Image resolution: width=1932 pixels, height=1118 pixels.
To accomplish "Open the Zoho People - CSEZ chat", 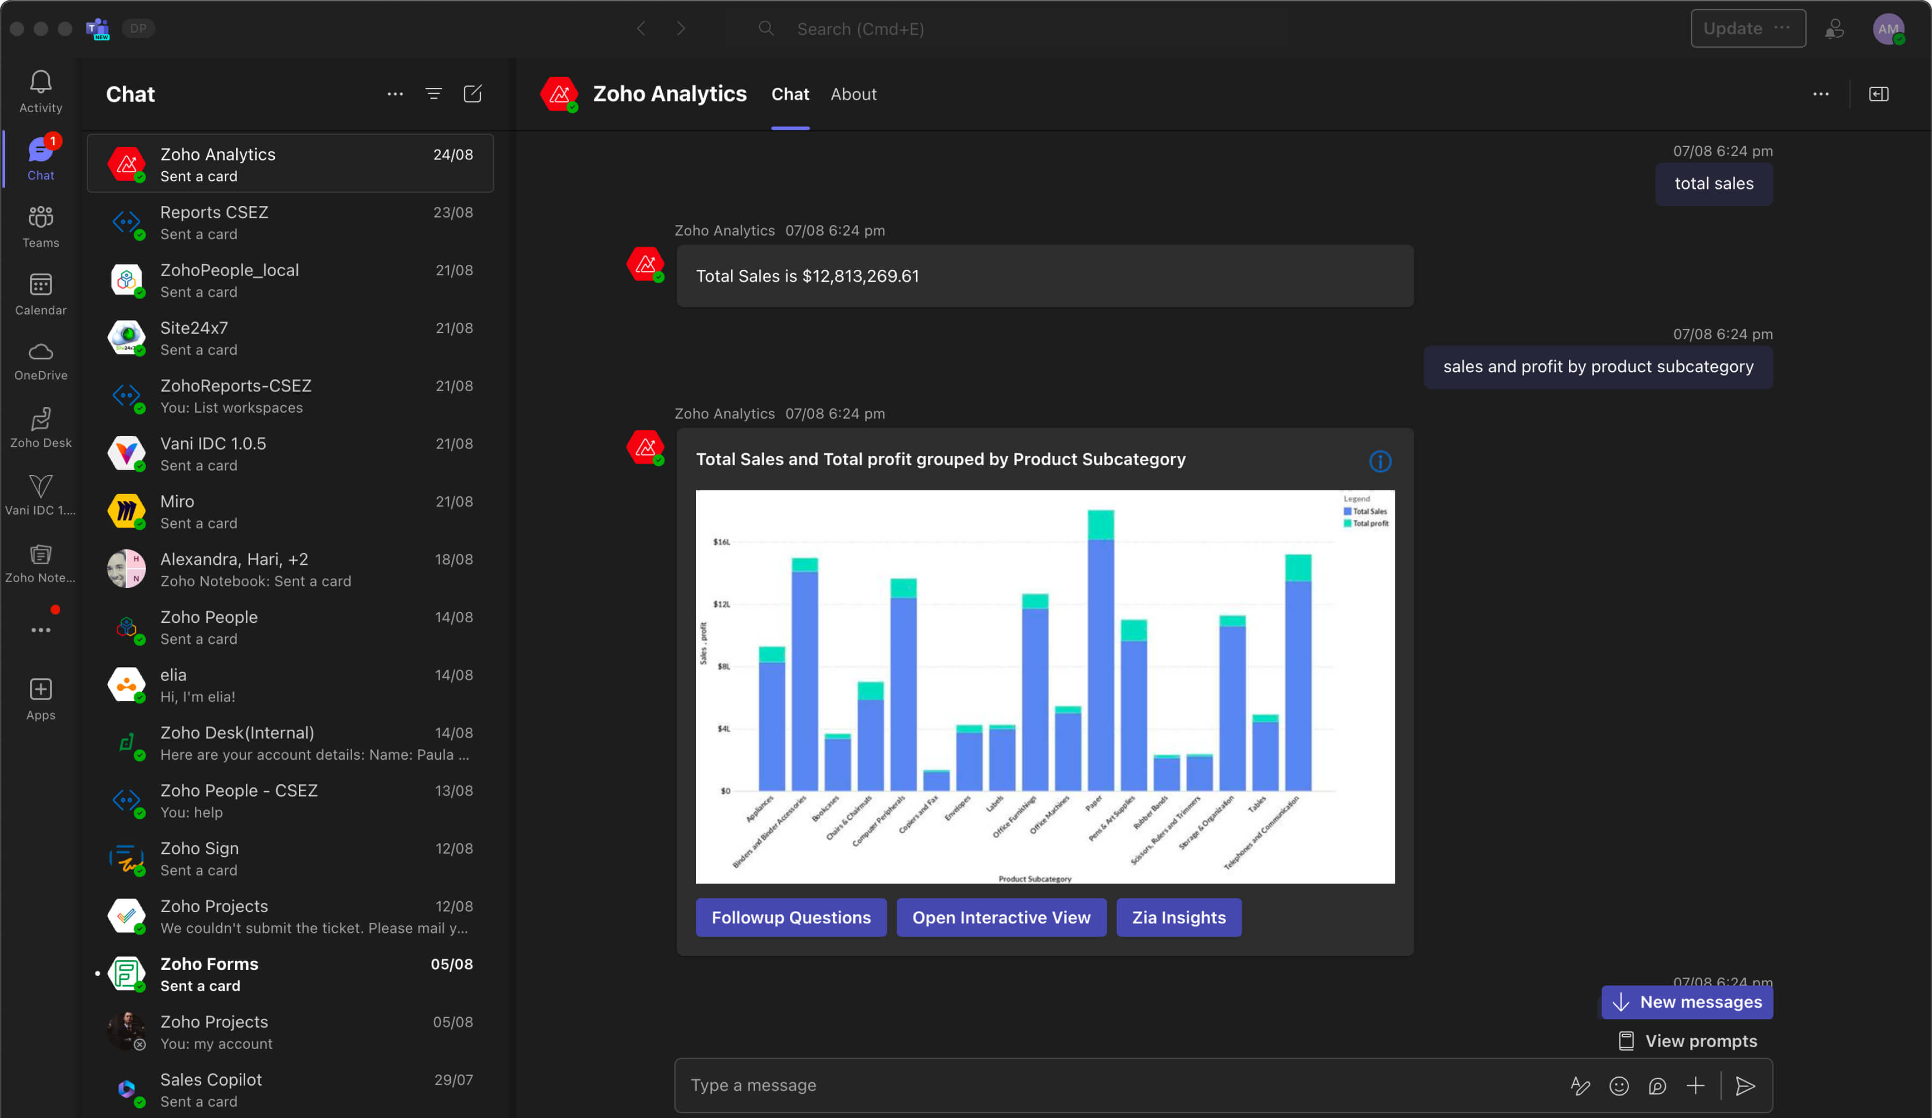I will [x=290, y=801].
